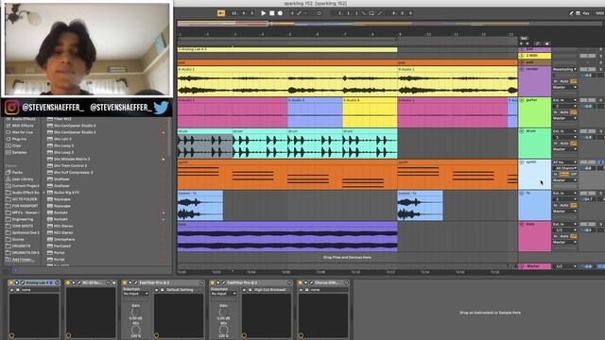Click the Add Folder link
The height and width of the screenshot is (340, 605).
point(23,260)
